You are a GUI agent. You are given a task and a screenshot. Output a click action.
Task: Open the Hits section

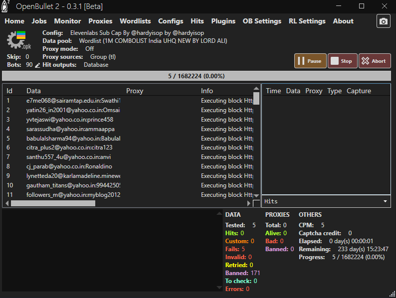[197, 21]
